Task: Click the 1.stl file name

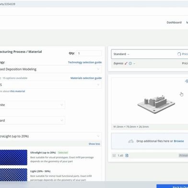Action: [120, 155]
